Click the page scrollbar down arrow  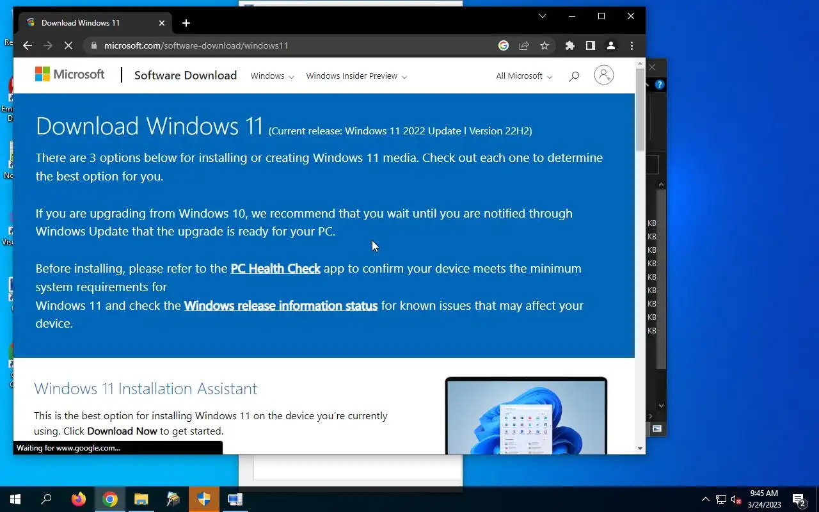click(x=640, y=449)
